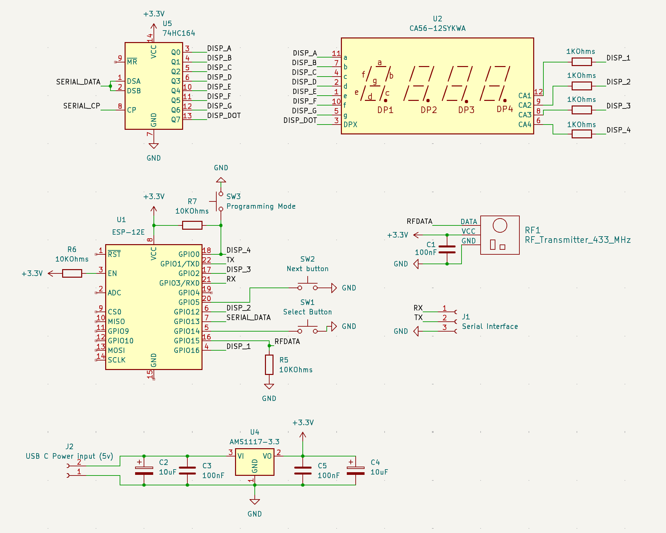666x533 pixels.
Task: Click the GND symbol above SW3
Action: pos(221,180)
